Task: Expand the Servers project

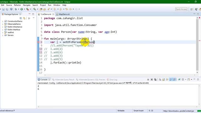Action: click(x=3, y=35)
